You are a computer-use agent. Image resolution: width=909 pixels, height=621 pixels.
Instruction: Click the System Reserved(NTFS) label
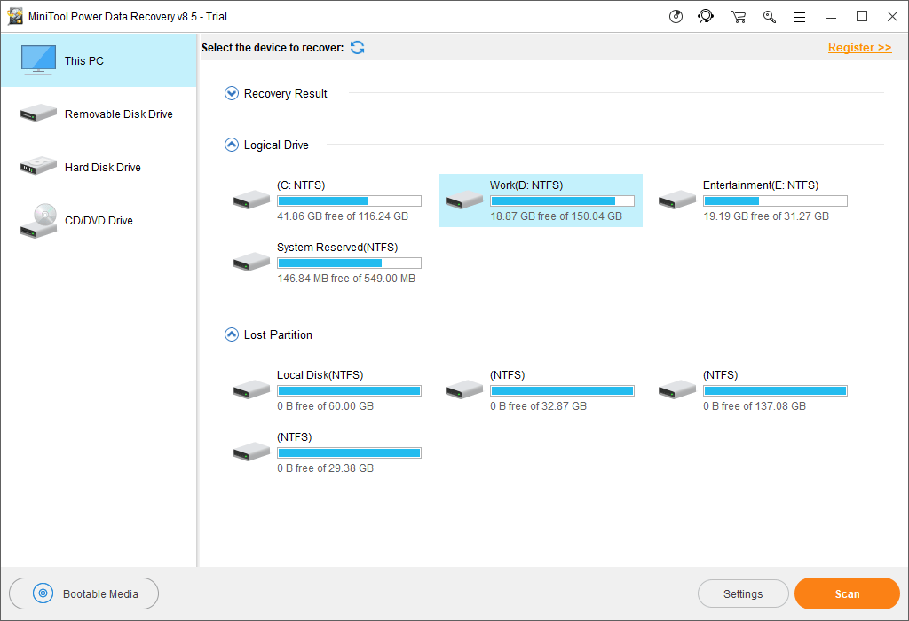click(337, 248)
